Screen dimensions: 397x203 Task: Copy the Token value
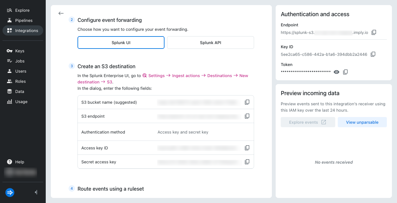[346, 72]
